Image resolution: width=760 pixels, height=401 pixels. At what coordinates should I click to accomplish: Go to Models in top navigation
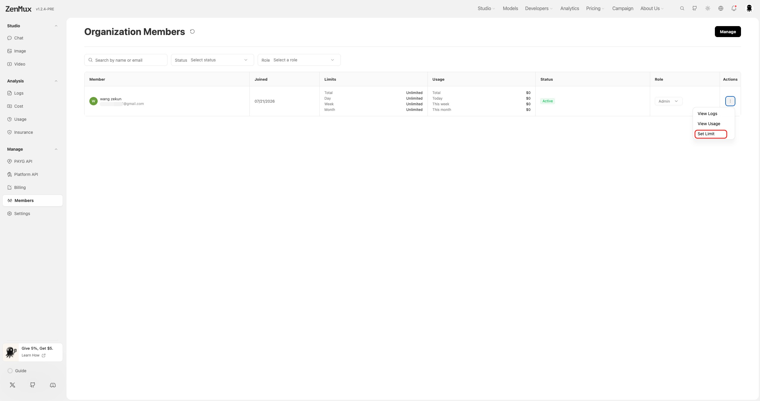point(510,8)
